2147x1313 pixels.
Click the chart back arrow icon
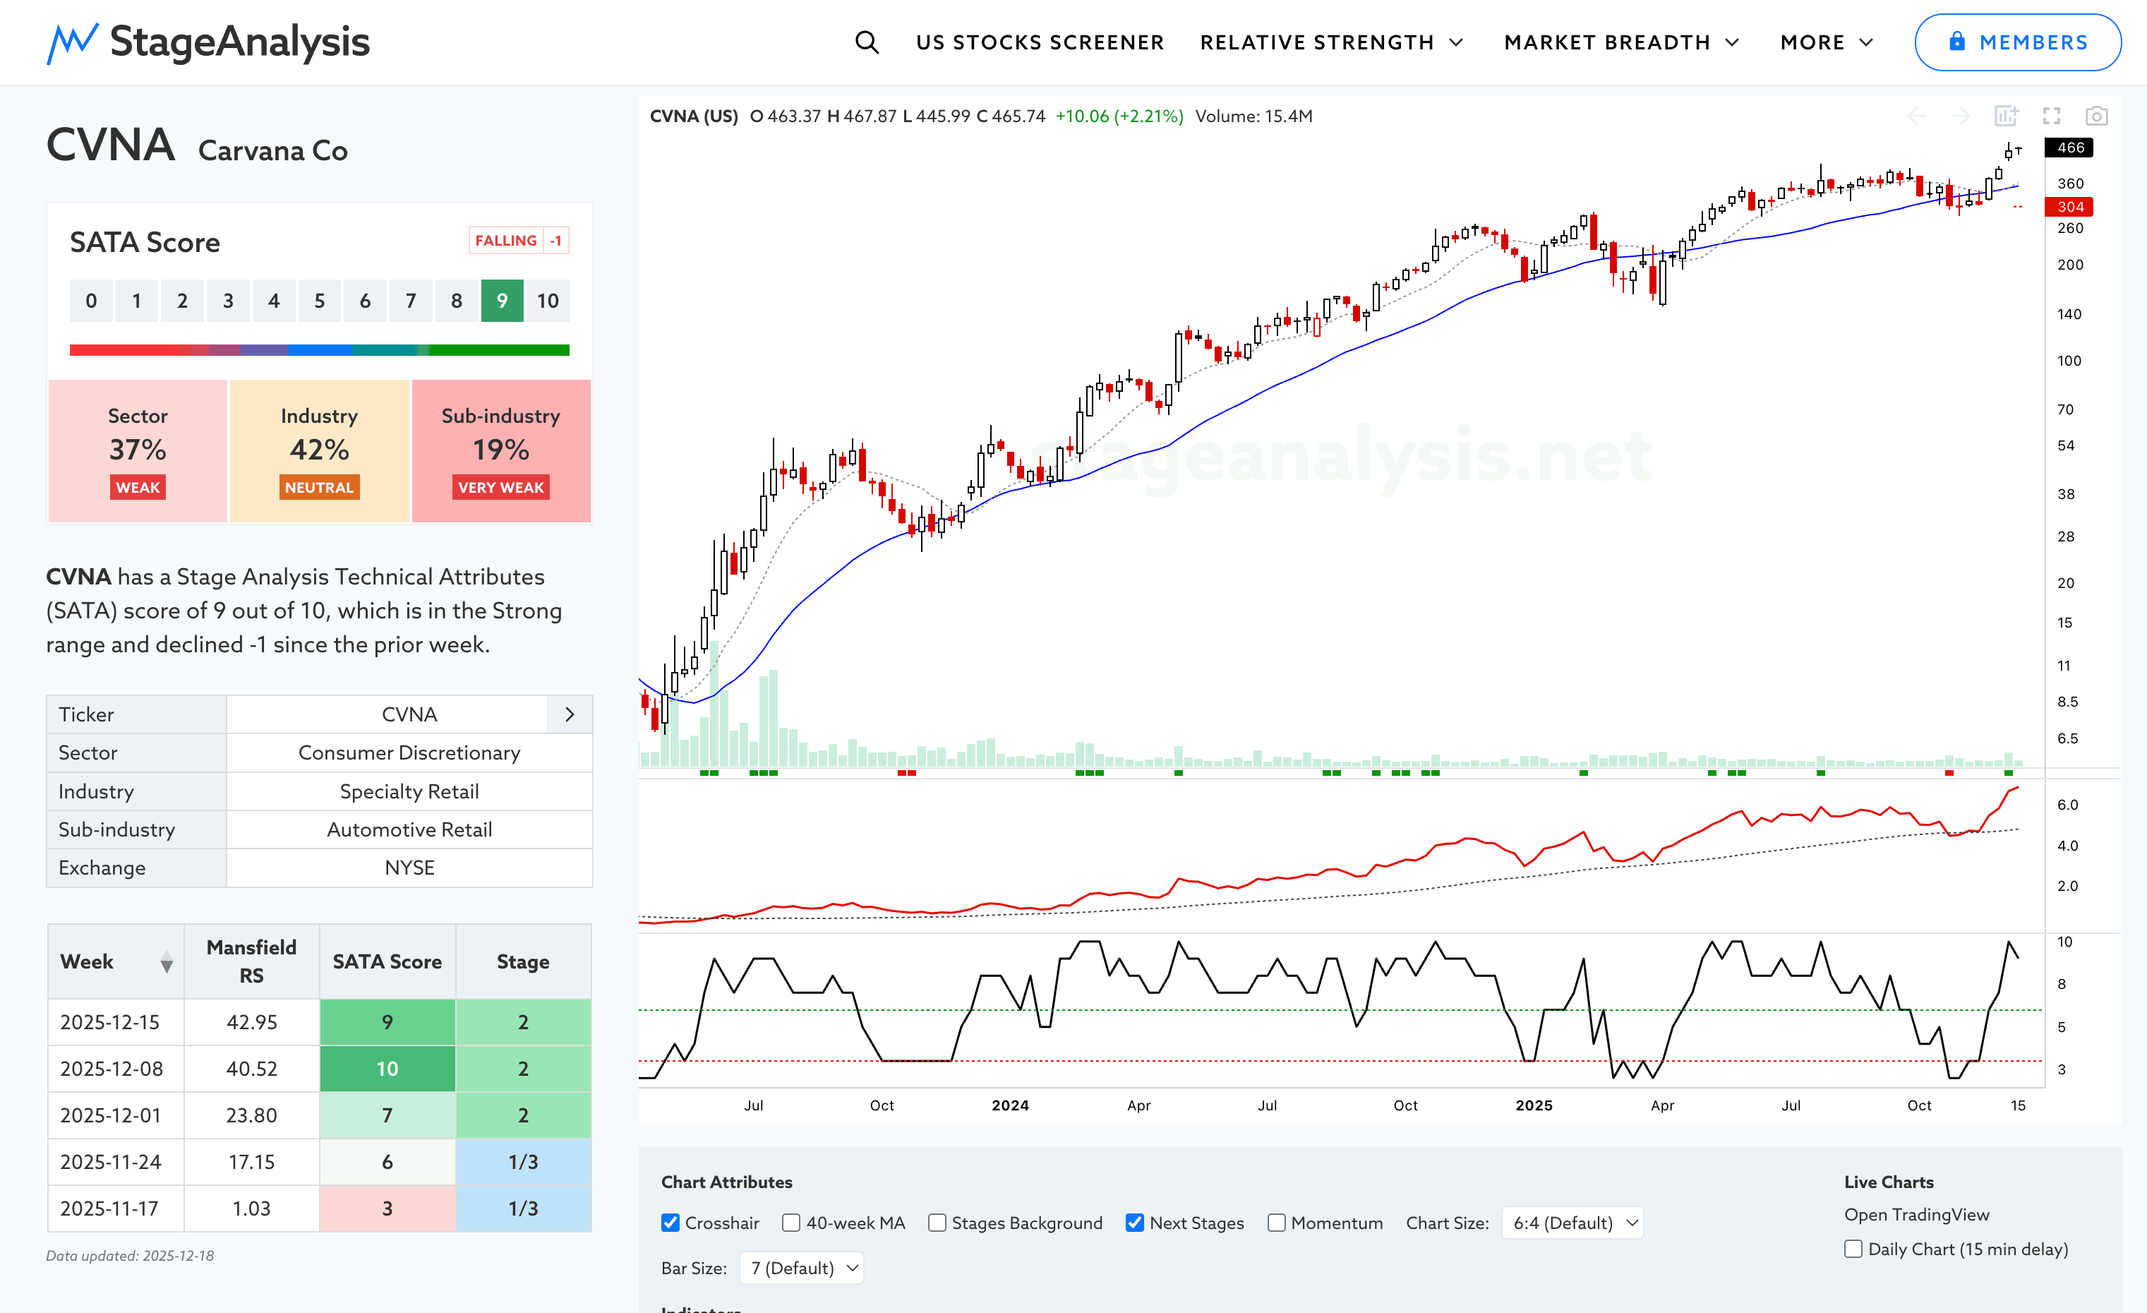1916,116
